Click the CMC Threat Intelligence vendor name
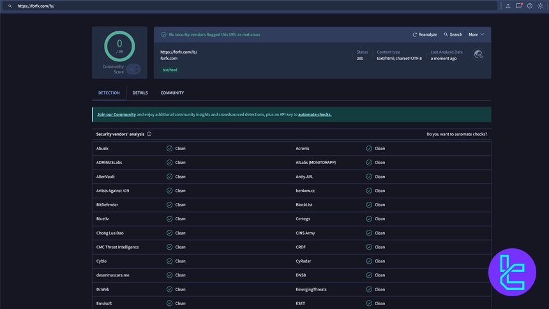The width and height of the screenshot is (549, 309). pos(117,247)
